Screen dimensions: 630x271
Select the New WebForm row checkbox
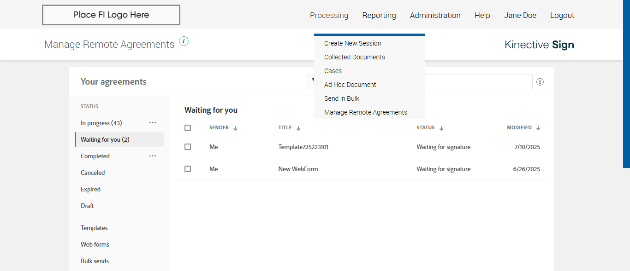click(188, 169)
